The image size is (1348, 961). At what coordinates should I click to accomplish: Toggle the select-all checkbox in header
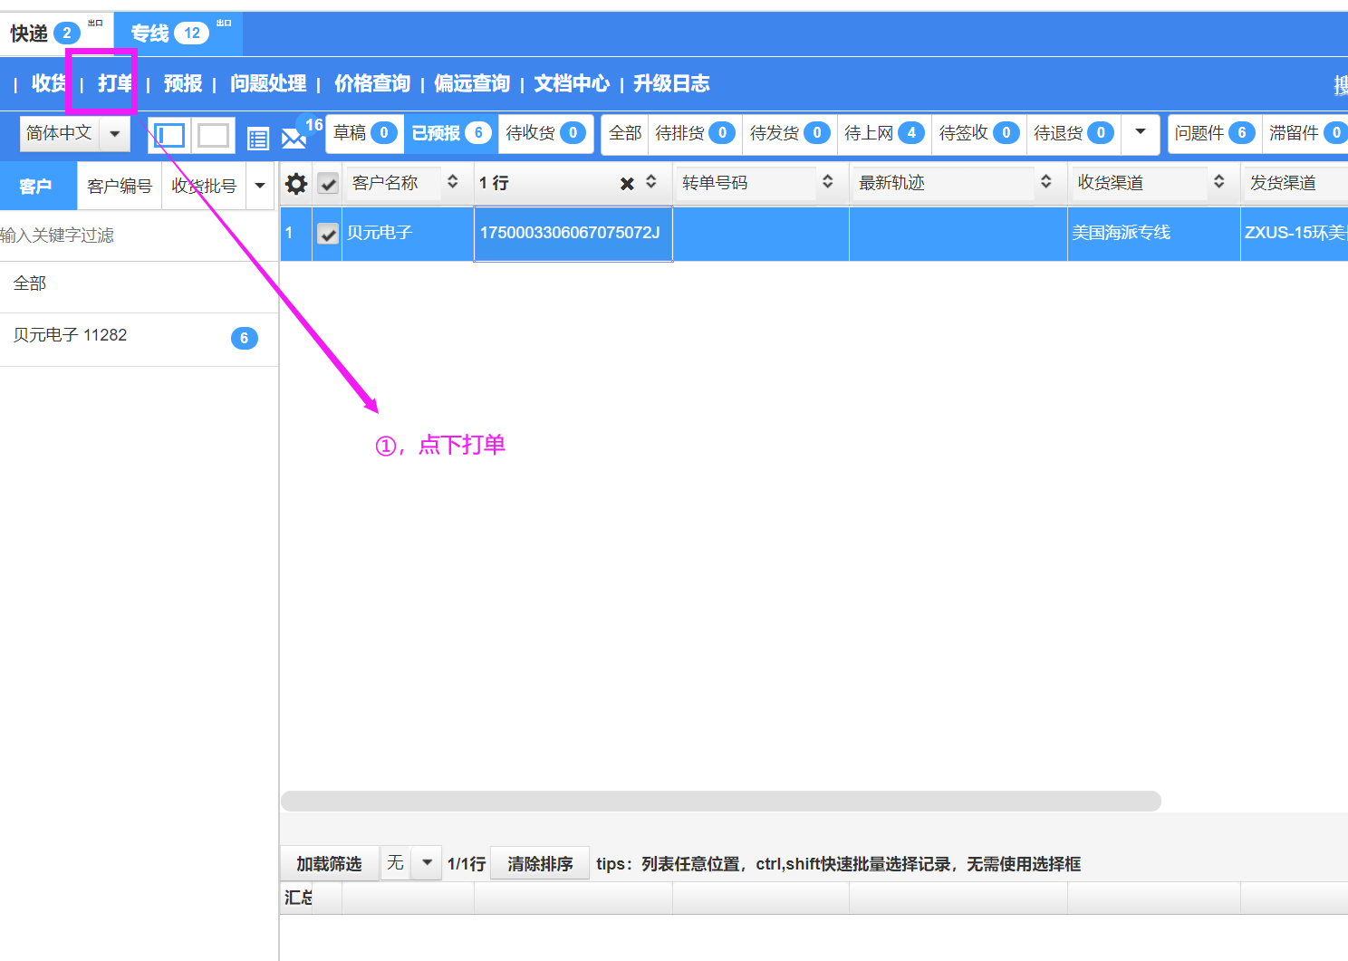point(328,184)
